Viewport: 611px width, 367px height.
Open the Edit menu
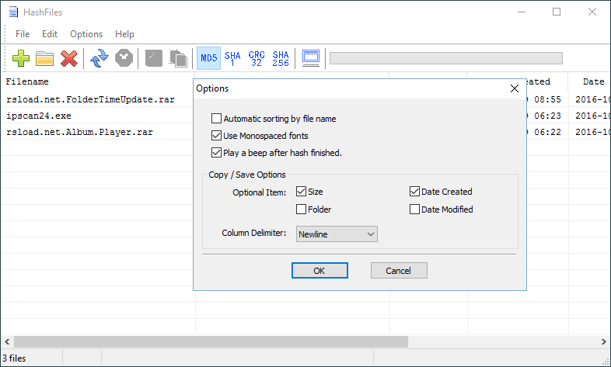[50, 34]
